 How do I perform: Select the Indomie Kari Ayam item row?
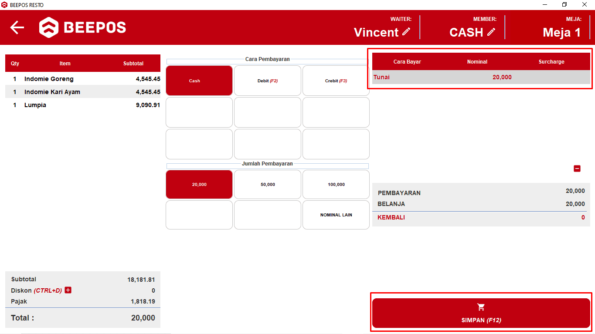(x=83, y=92)
